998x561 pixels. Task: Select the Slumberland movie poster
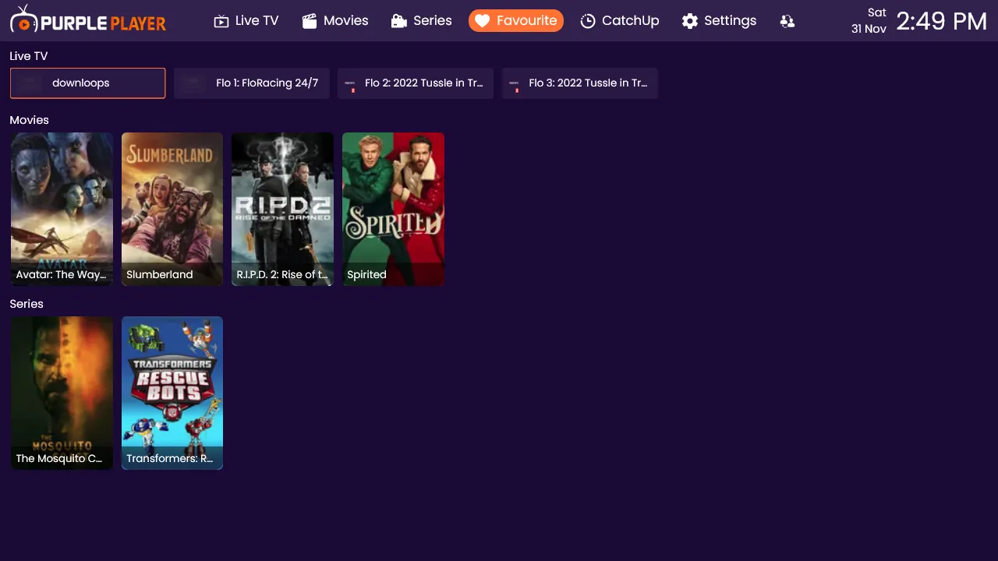[x=172, y=209]
